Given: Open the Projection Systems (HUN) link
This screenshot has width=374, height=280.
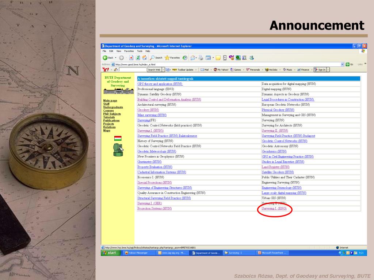Looking at the screenshot, I should point(154,208).
